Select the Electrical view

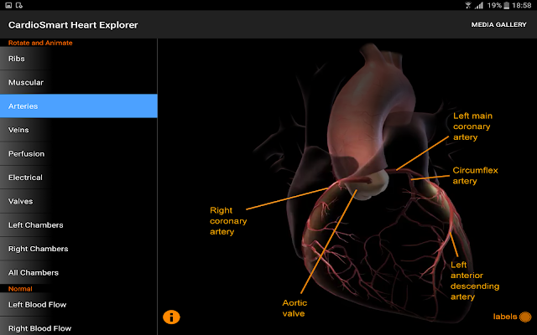pos(78,178)
